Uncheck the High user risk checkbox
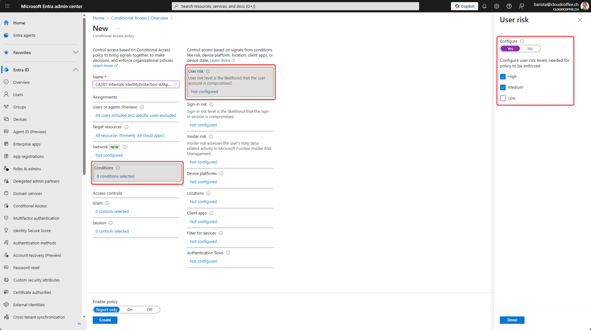Screen dimensions: 591x330 coord(503,77)
